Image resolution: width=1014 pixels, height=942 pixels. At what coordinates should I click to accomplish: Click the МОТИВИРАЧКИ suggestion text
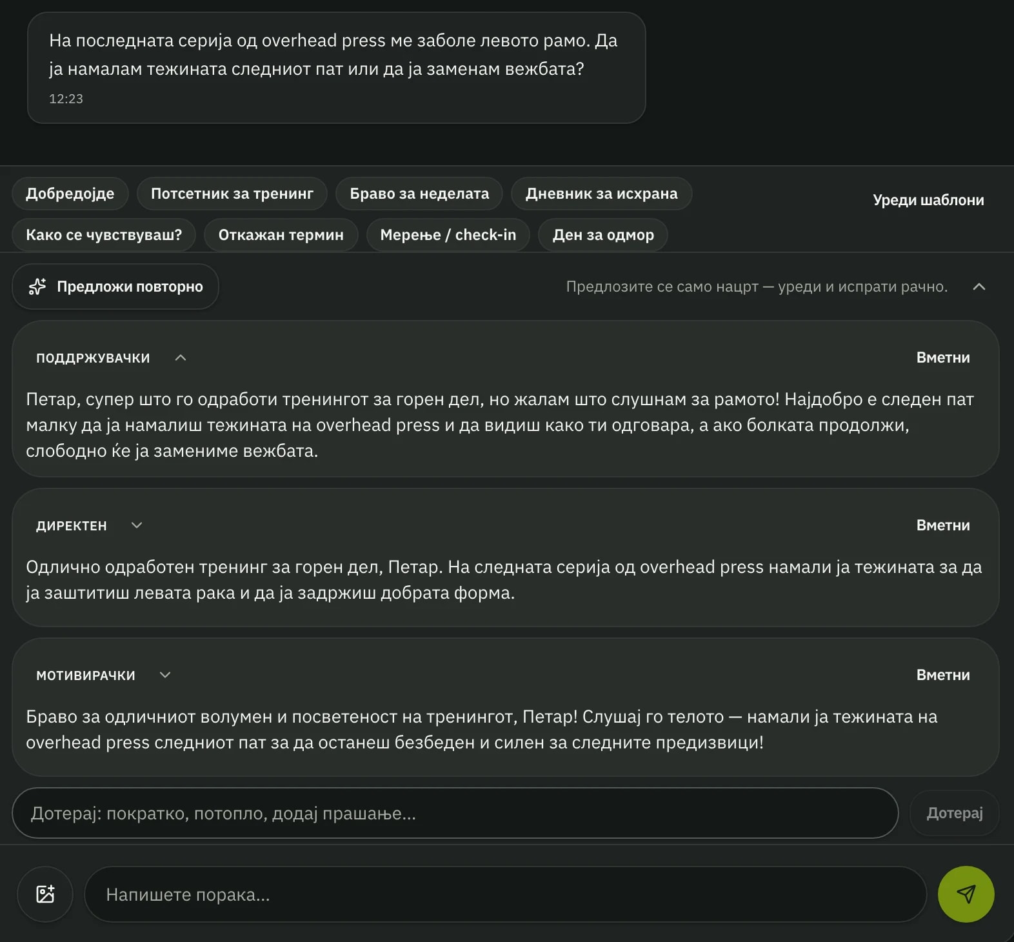tap(482, 730)
